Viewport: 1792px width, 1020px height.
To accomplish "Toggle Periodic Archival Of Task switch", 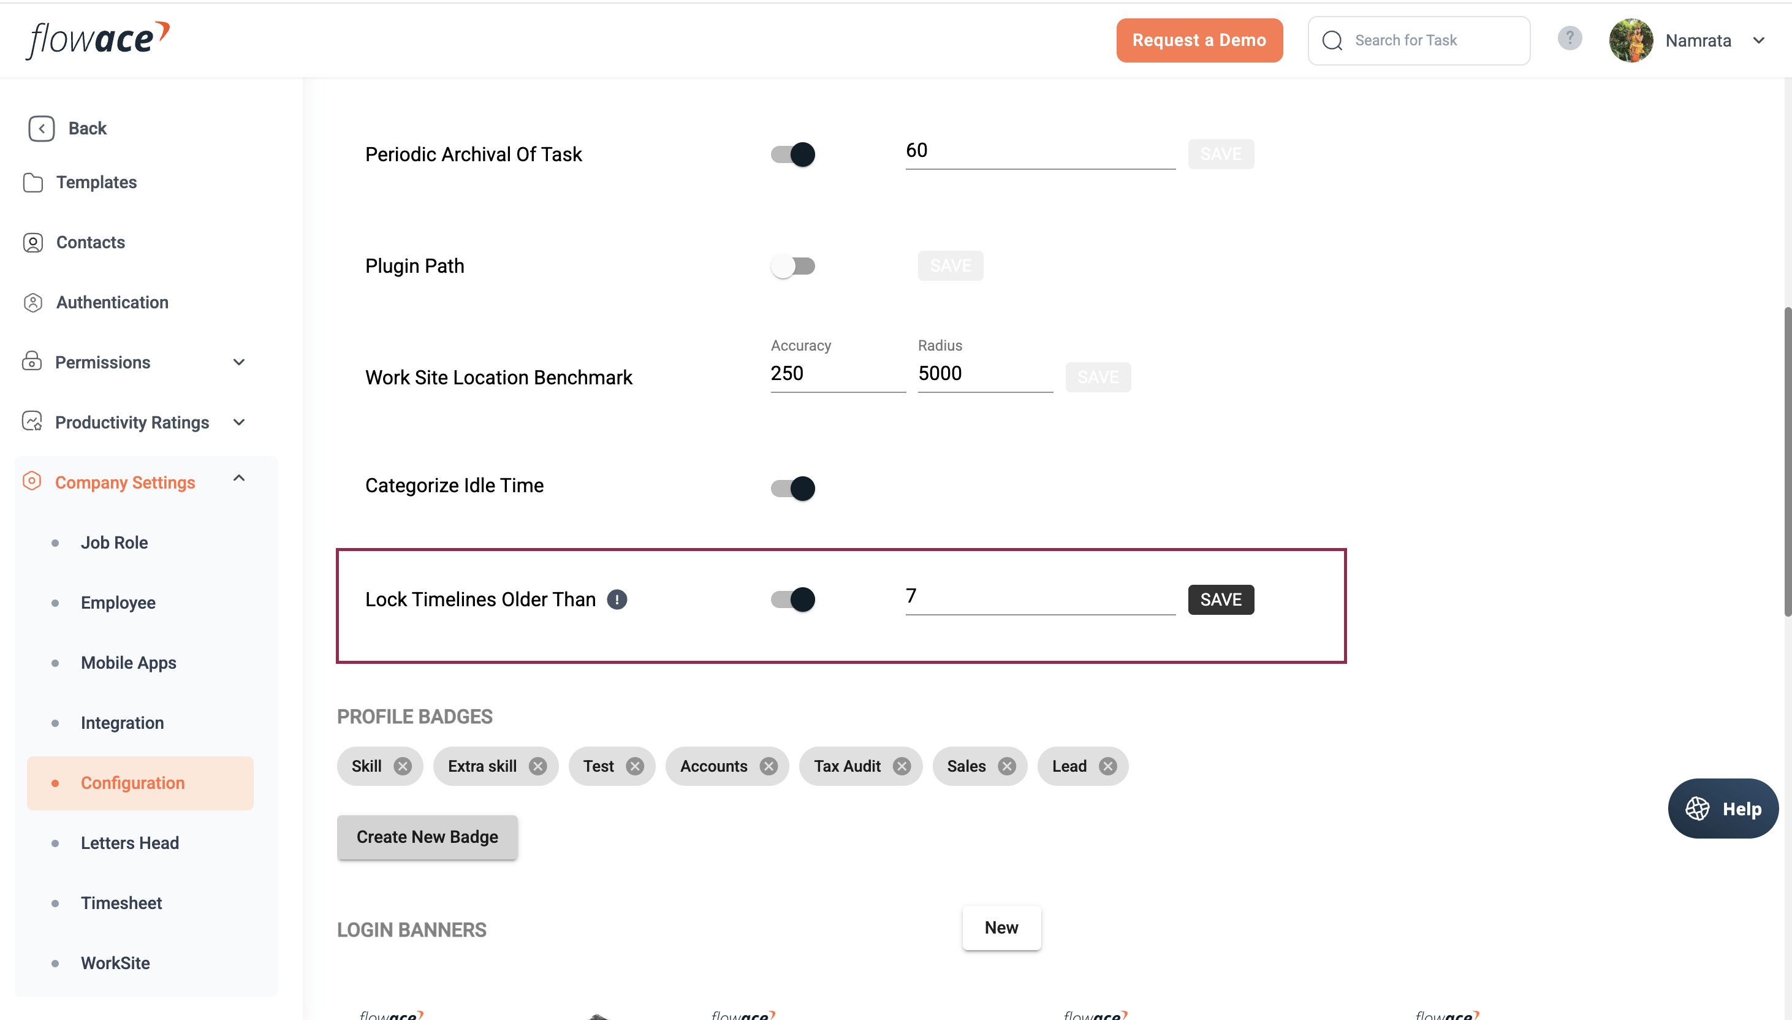I will (x=792, y=154).
